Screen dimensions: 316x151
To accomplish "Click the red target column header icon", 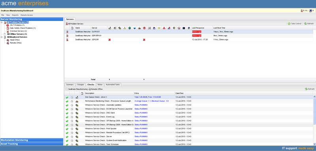I will coord(144,28).
